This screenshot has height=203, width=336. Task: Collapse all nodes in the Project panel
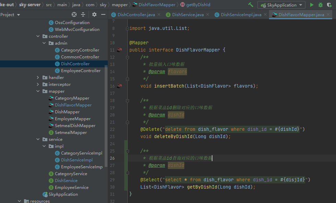(83, 14)
